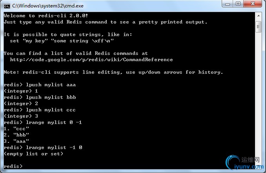Click the cmd.exe title bar text
Viewport: 266px width, 173px height.
pyautogui.click(x=48, y=6)
